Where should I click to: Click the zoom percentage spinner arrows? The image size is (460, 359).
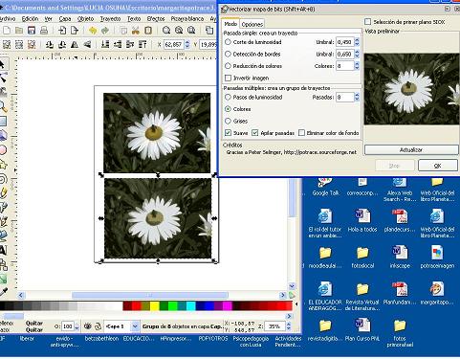click(x=289, y=326)
